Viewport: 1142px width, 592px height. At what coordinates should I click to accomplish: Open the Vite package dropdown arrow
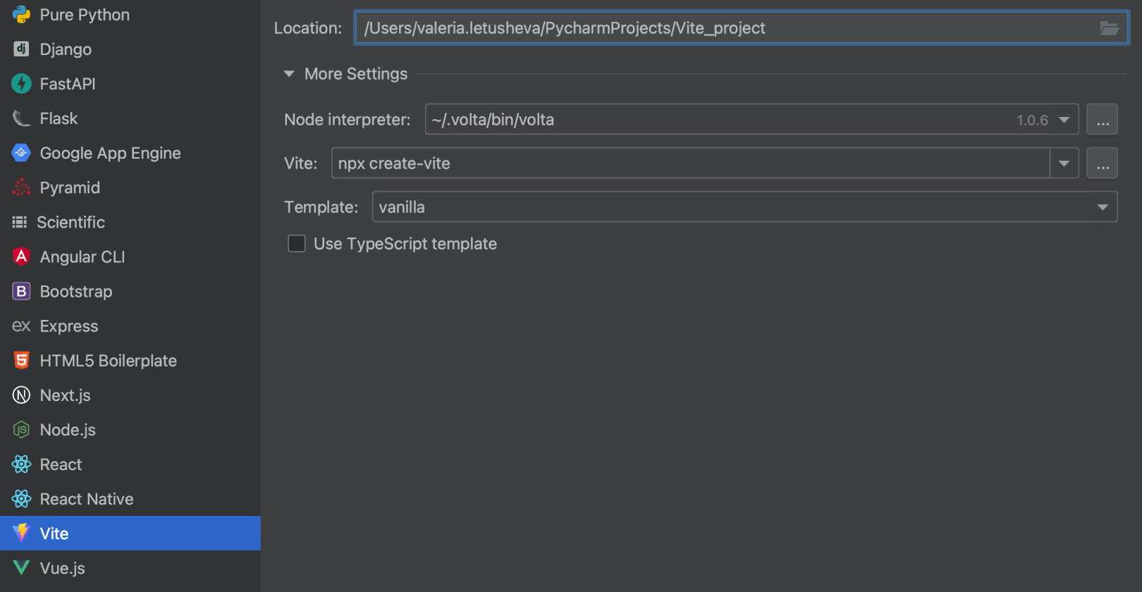(x=1064, y=164)
